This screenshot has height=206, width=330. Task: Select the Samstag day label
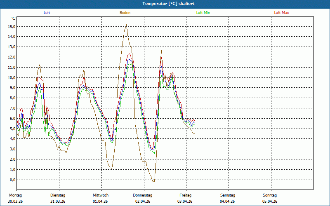pos(228,195)
